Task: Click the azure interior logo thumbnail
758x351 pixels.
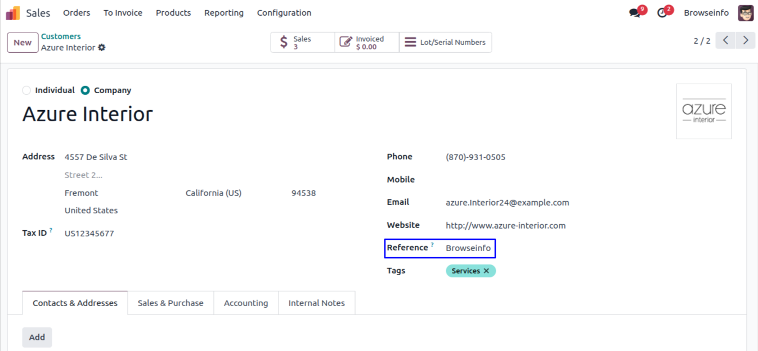Action: point(703,111)
